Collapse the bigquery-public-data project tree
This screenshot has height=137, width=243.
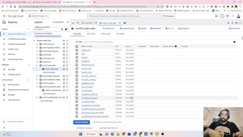coord(35,41)
